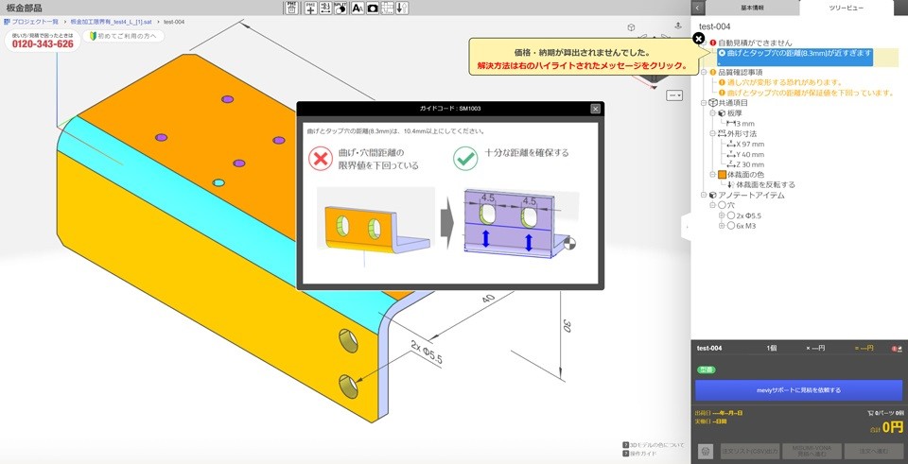
Task: Collapse the 穴 tree node
Action: pos(713,205)
